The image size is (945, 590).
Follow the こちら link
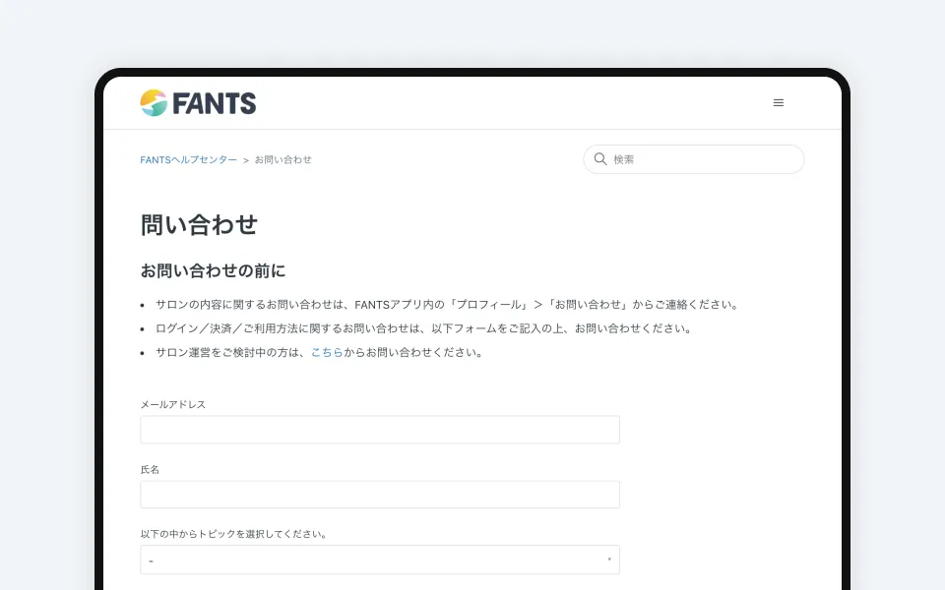[x=327, y=353]
